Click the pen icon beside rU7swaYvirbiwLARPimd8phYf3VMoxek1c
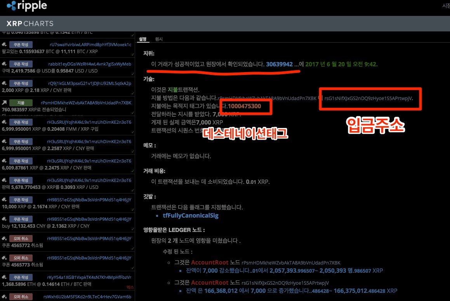The height and width of the screenshot is (301, 450). pyautogui.click(x=4, y=45)
